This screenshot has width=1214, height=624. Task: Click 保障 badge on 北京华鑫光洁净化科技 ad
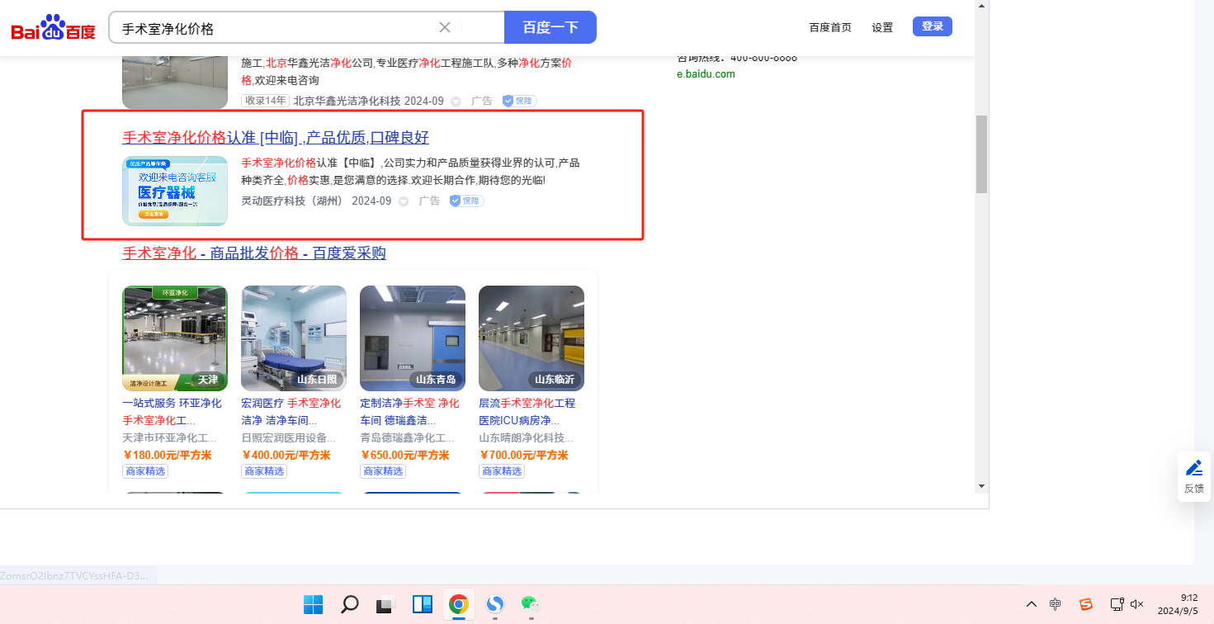519,101
